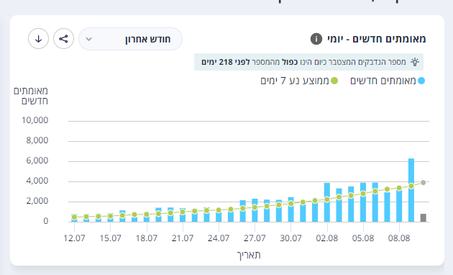Image resolution: width=453 pixels, height=275 pixels.
Task: Click the share icon button
Action: (63, 39)
